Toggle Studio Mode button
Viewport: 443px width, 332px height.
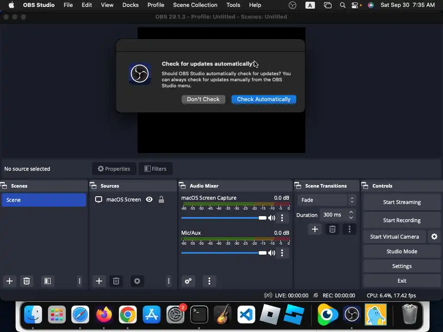coord(402,251)
